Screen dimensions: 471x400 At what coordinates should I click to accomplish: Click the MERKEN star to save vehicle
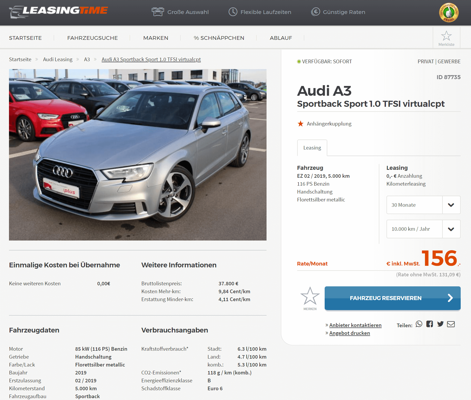click(x=310, y=296)
